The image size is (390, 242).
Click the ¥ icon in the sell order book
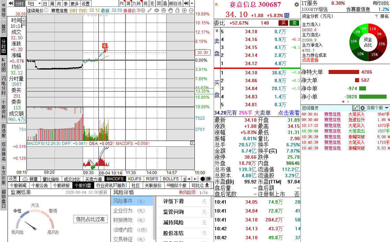coord(217,31)
